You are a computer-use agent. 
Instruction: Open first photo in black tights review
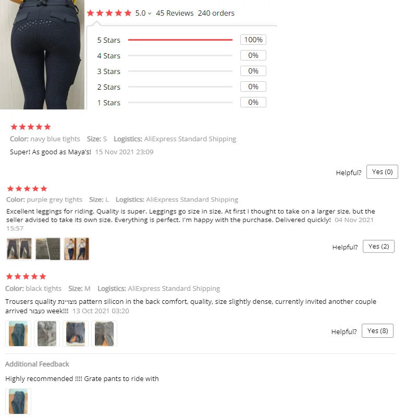click(18, 334)
